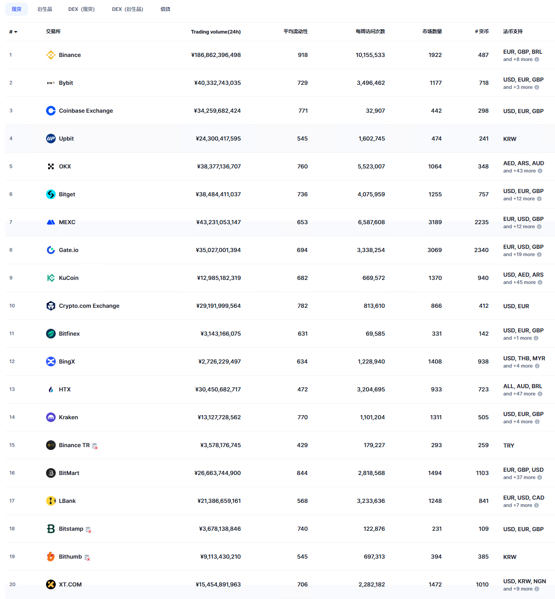Click the MEXC logo icon

pos(51,222)
